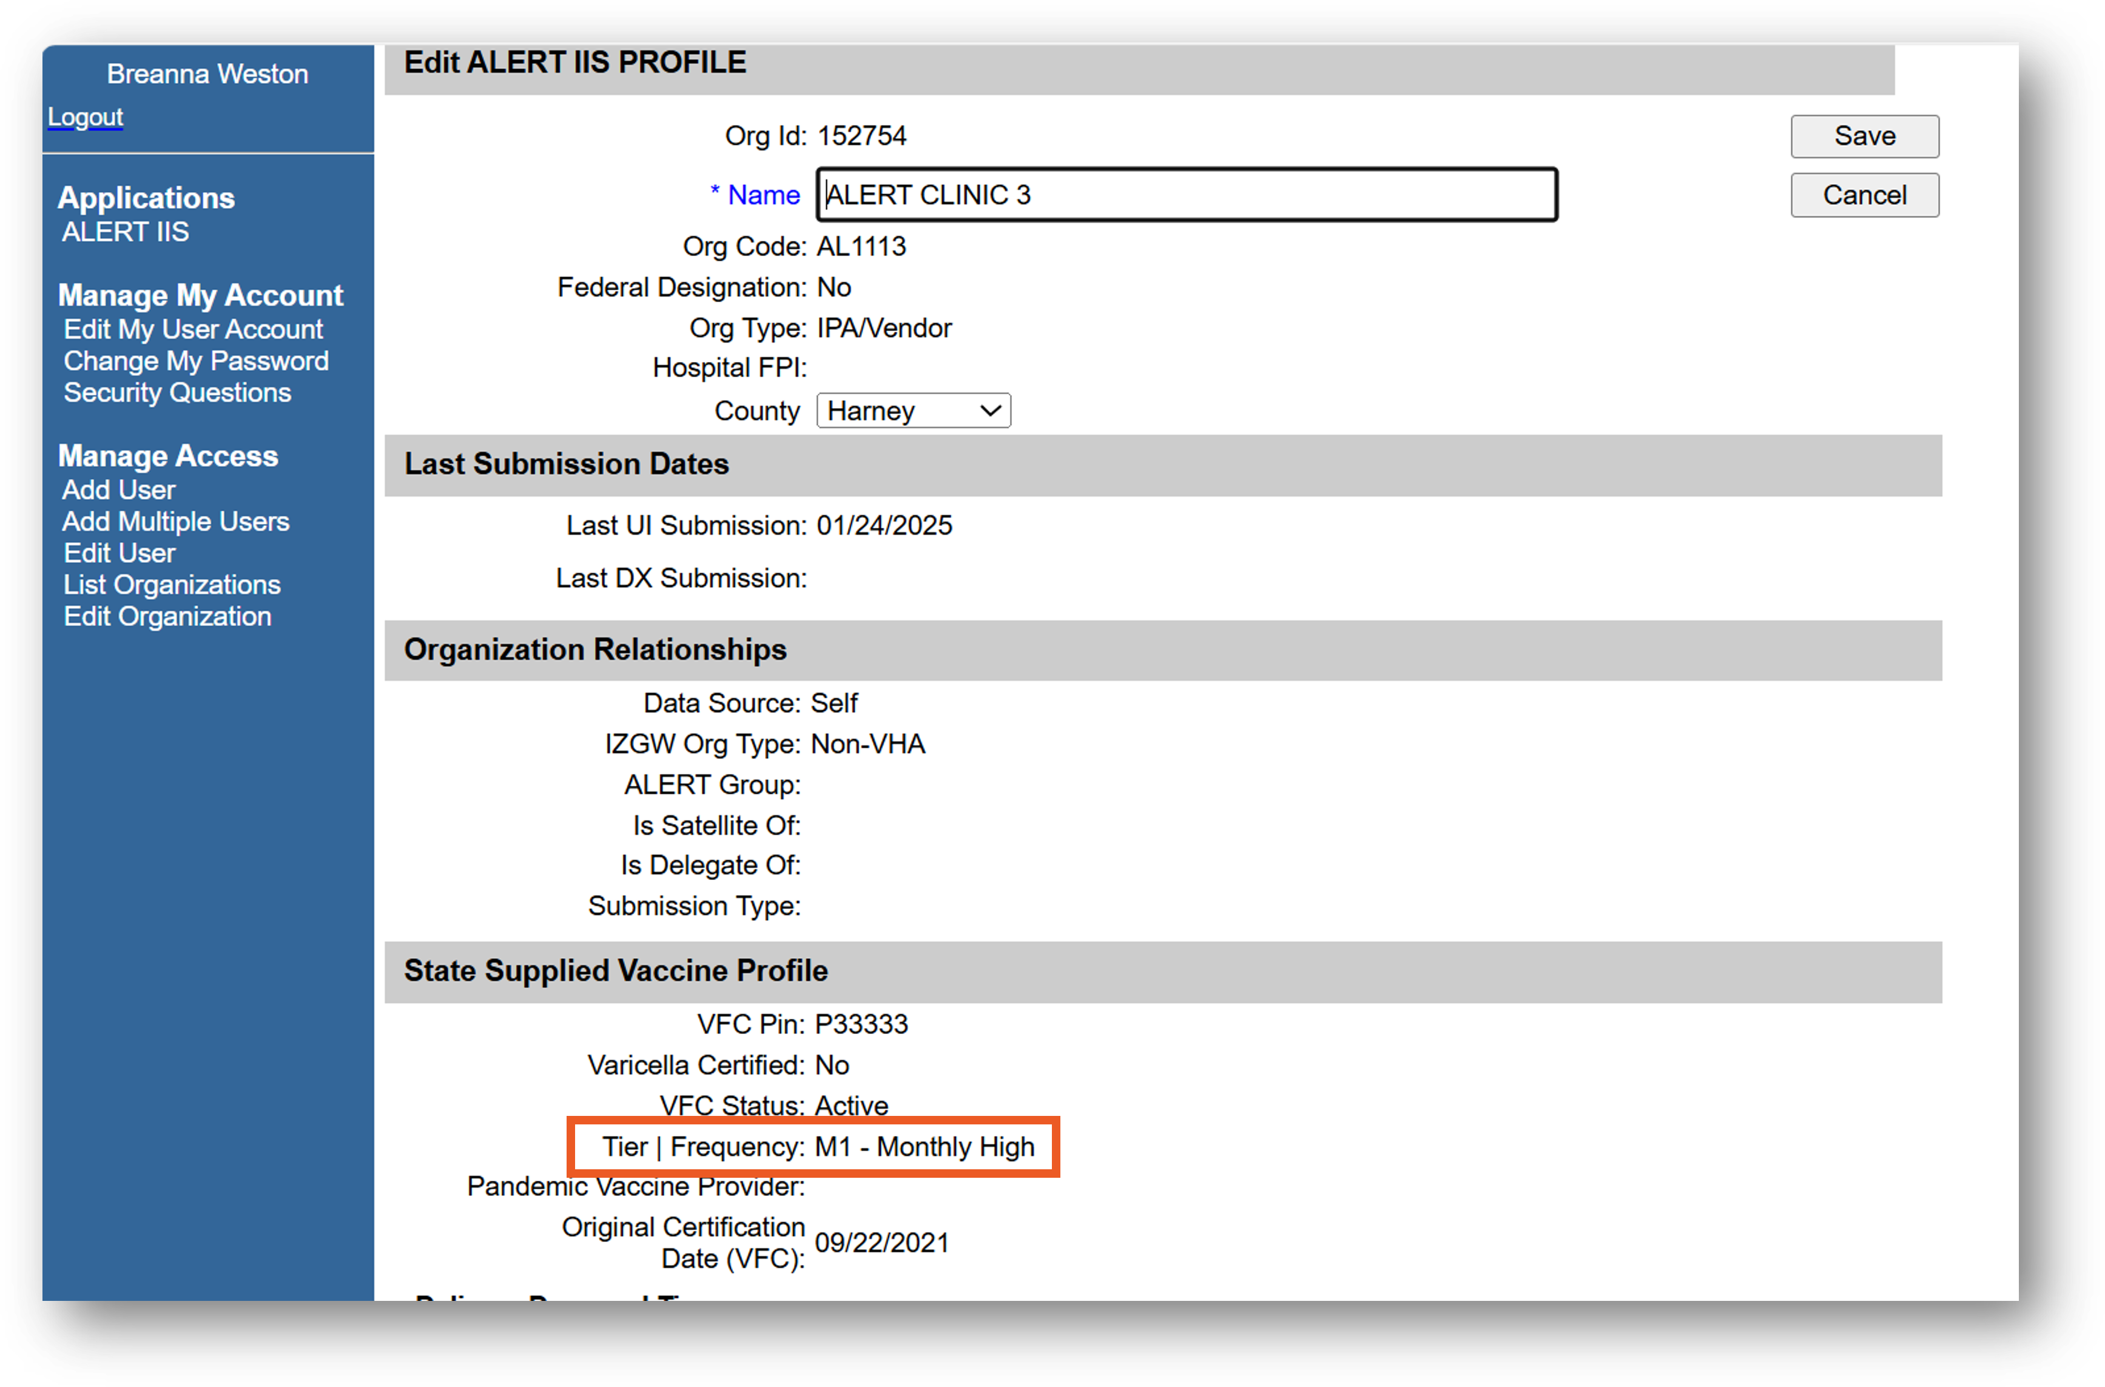Open ALERT IIS application link
This screenshot has height=1387, width=2105.
point(125,232)
